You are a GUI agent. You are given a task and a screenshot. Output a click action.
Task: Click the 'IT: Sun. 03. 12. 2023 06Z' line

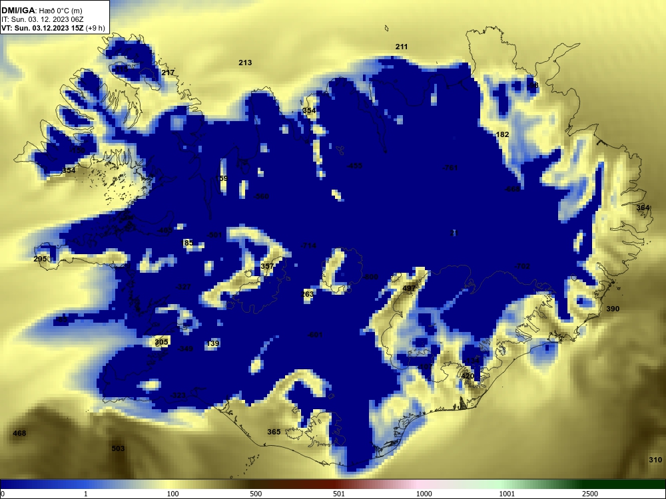pos(43,19)
